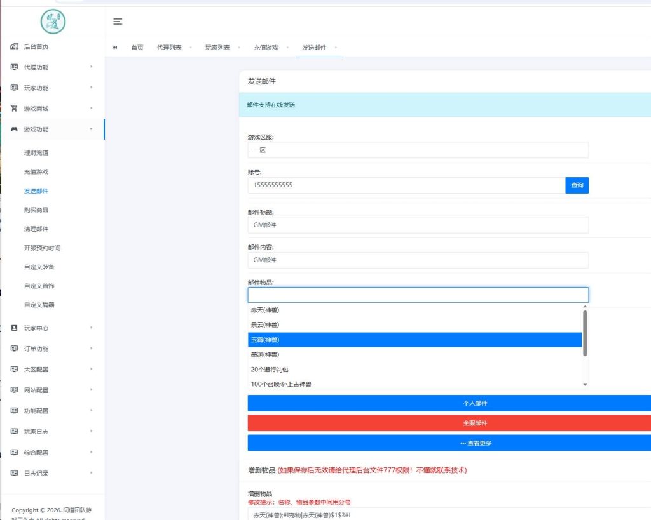
Task: Open 发送邮件 in the sidebar submenu
Action: 36,190
